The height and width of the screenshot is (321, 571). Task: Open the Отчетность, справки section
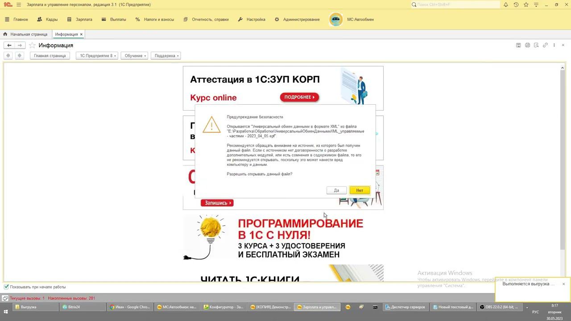pyautogui.click(x=206, y=20)
